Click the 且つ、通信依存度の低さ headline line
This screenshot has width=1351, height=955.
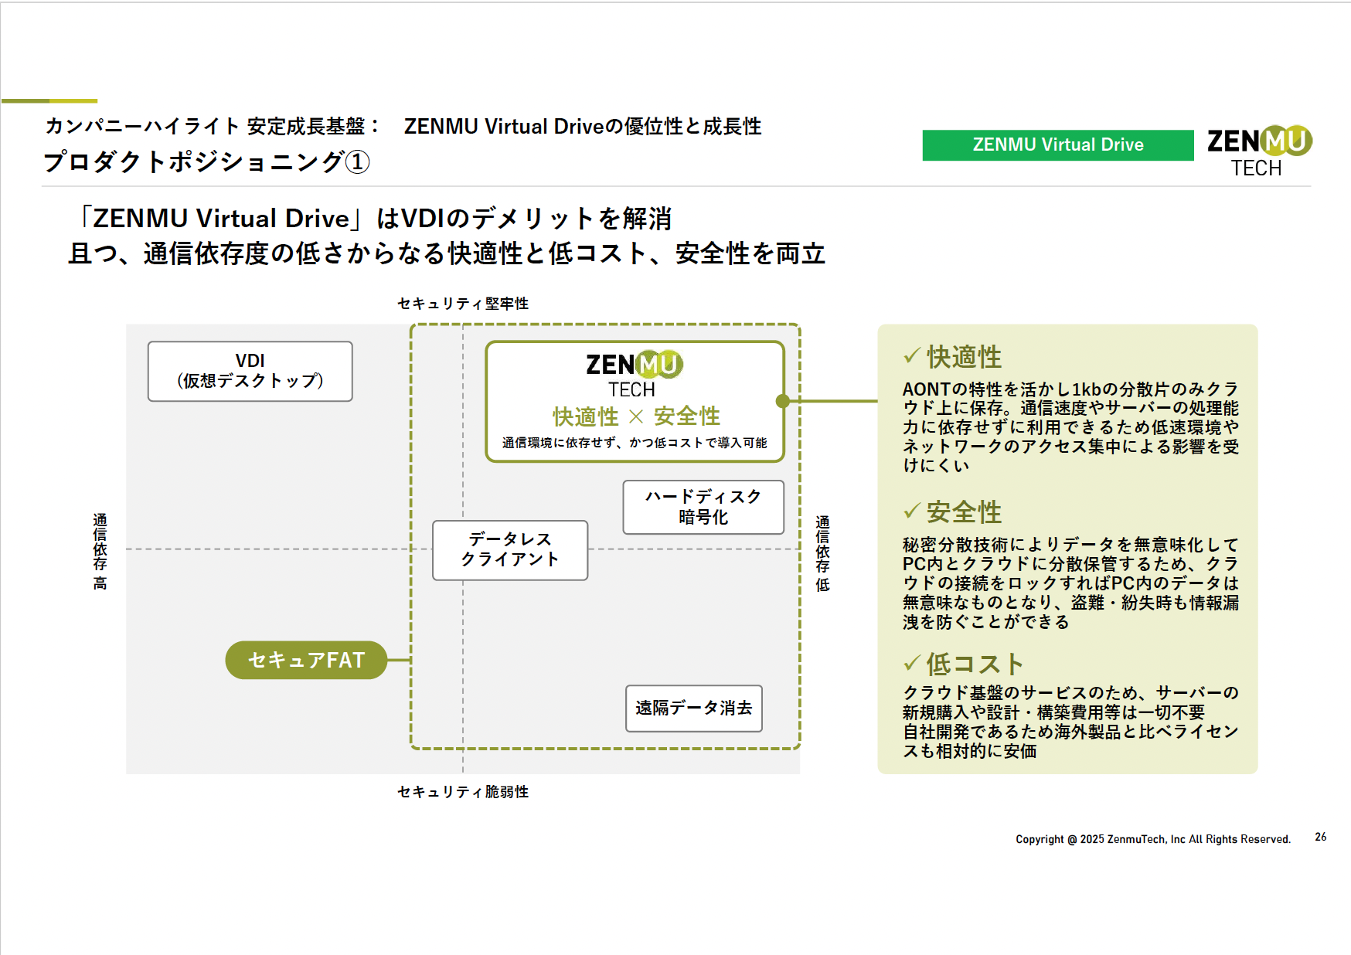[x=447, y=253]
